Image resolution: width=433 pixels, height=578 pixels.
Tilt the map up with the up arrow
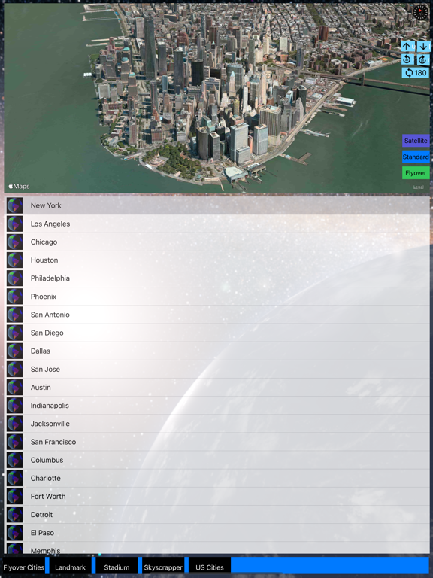click(407, 47)
